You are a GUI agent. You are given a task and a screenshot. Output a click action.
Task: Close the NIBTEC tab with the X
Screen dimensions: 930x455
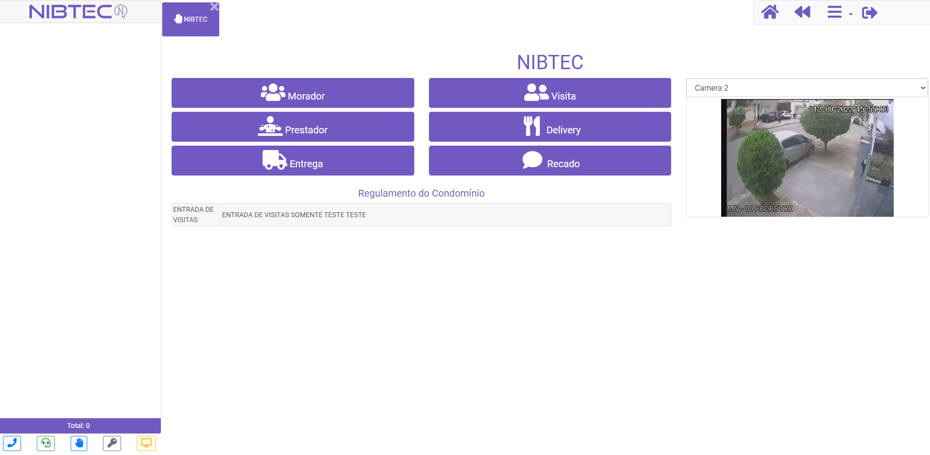pos(214,7)
